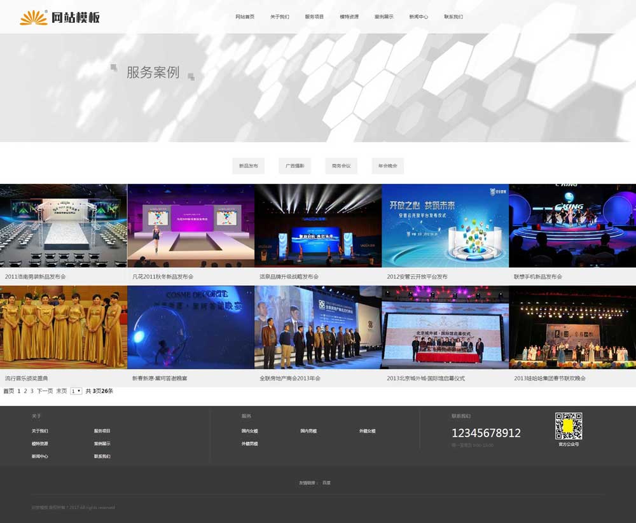Click the 百度 friendly link in footer

click(326, 483)
